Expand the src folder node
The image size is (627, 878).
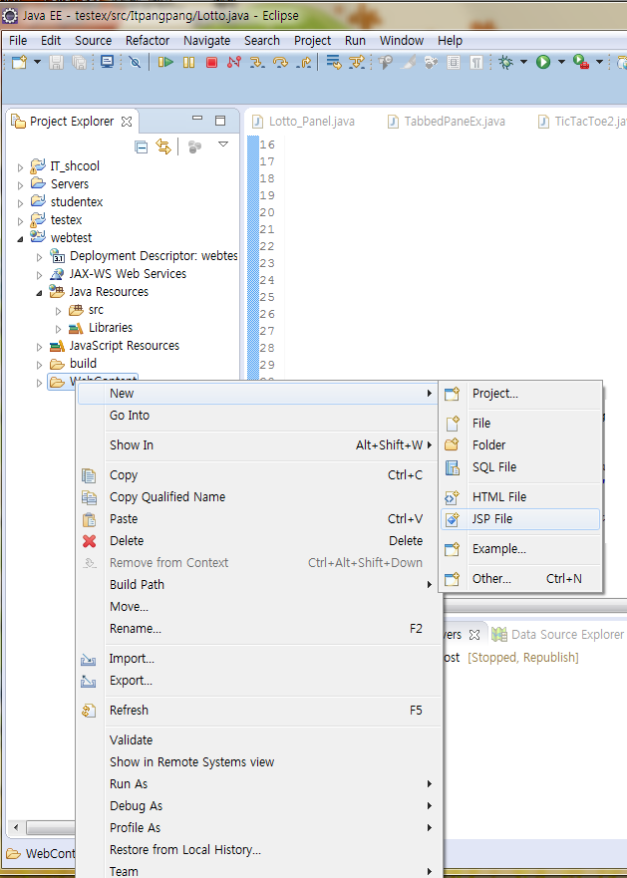tap(58, 311)
